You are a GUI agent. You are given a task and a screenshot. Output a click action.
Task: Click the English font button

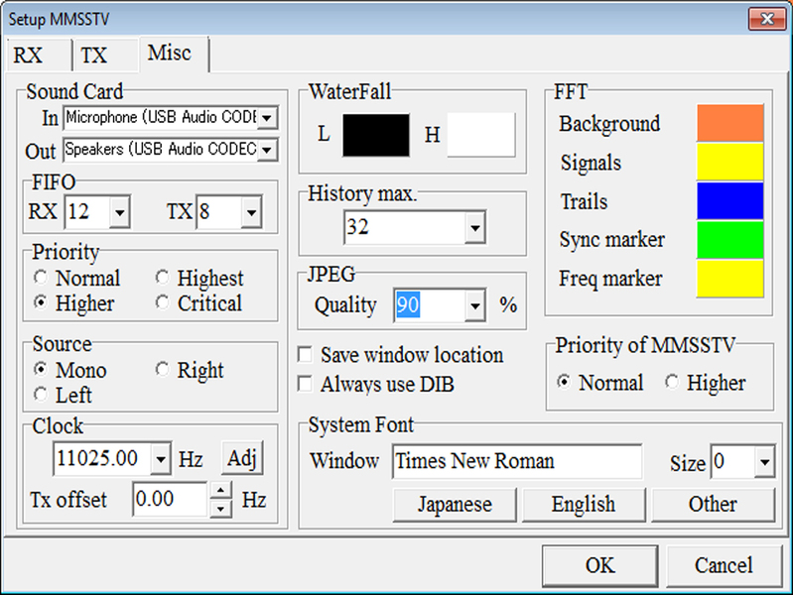click(584, 505)
